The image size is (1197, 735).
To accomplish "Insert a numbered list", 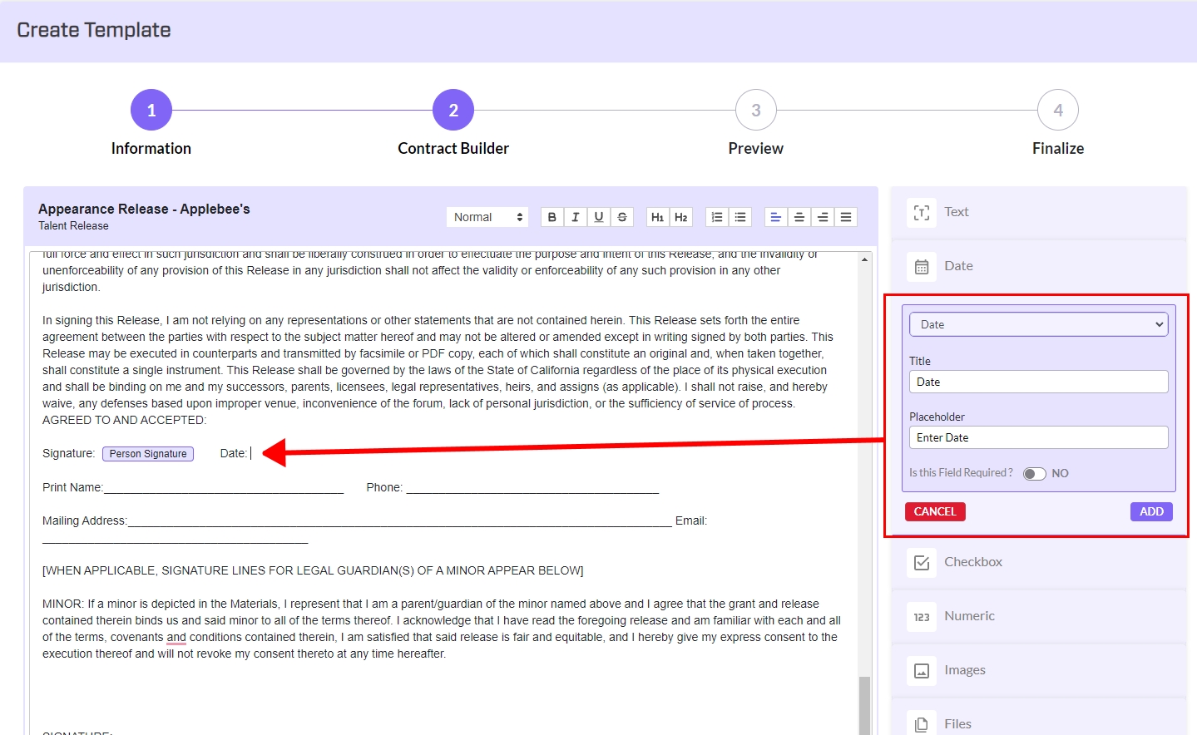I will [717, 217].
